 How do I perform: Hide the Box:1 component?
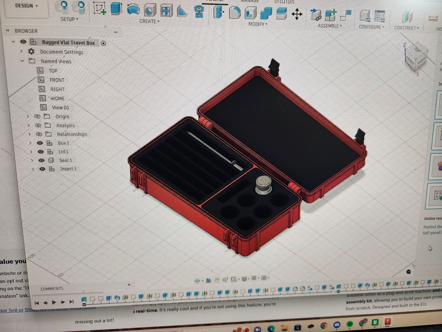40,143
